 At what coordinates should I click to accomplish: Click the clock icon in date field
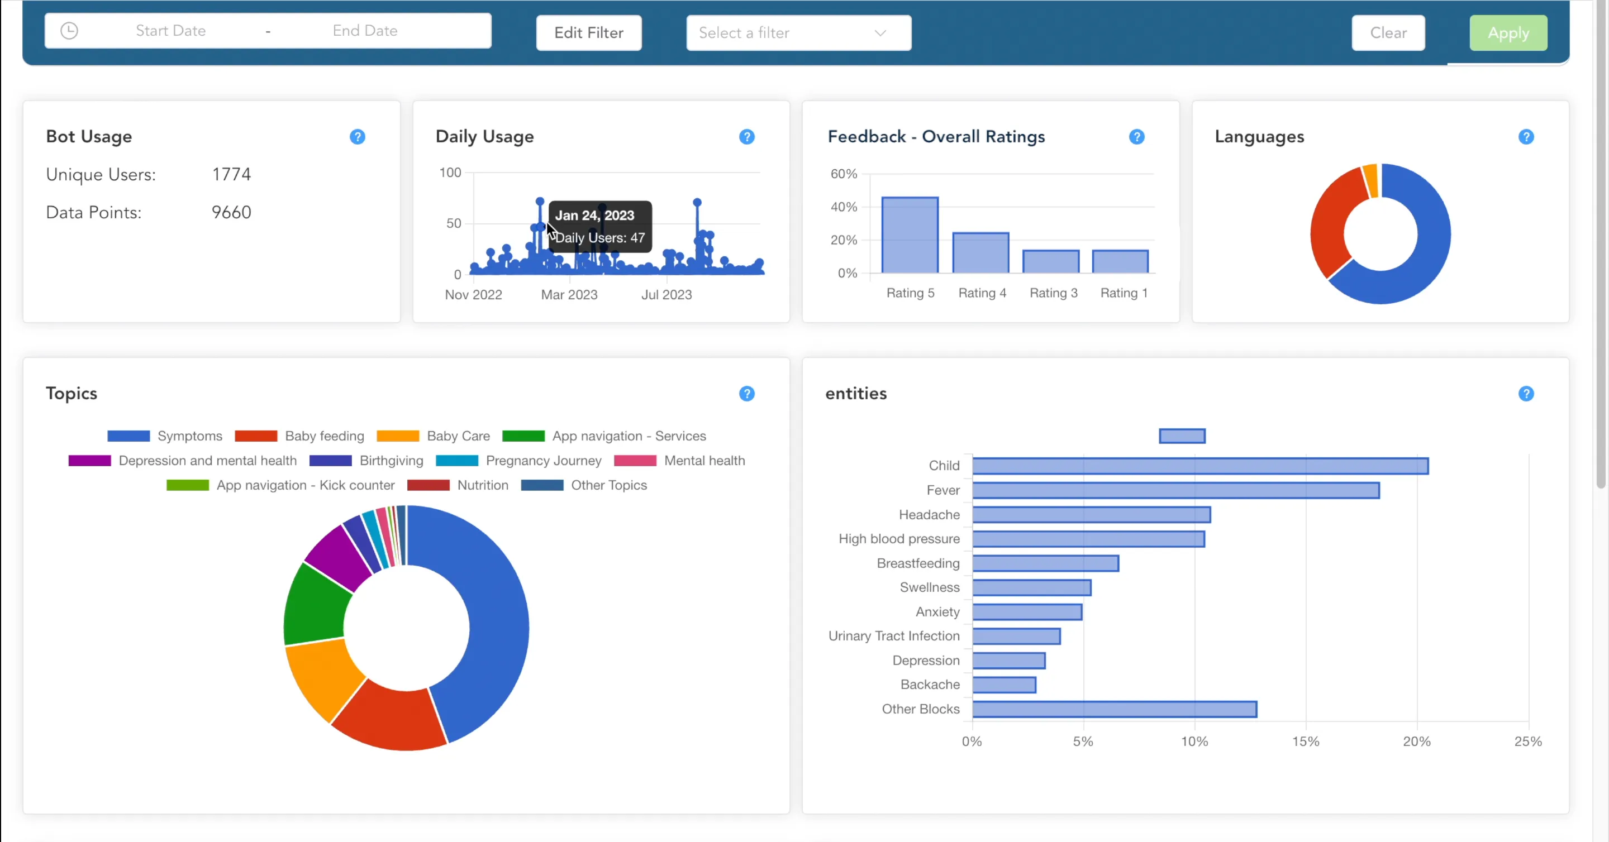point(69,31)
